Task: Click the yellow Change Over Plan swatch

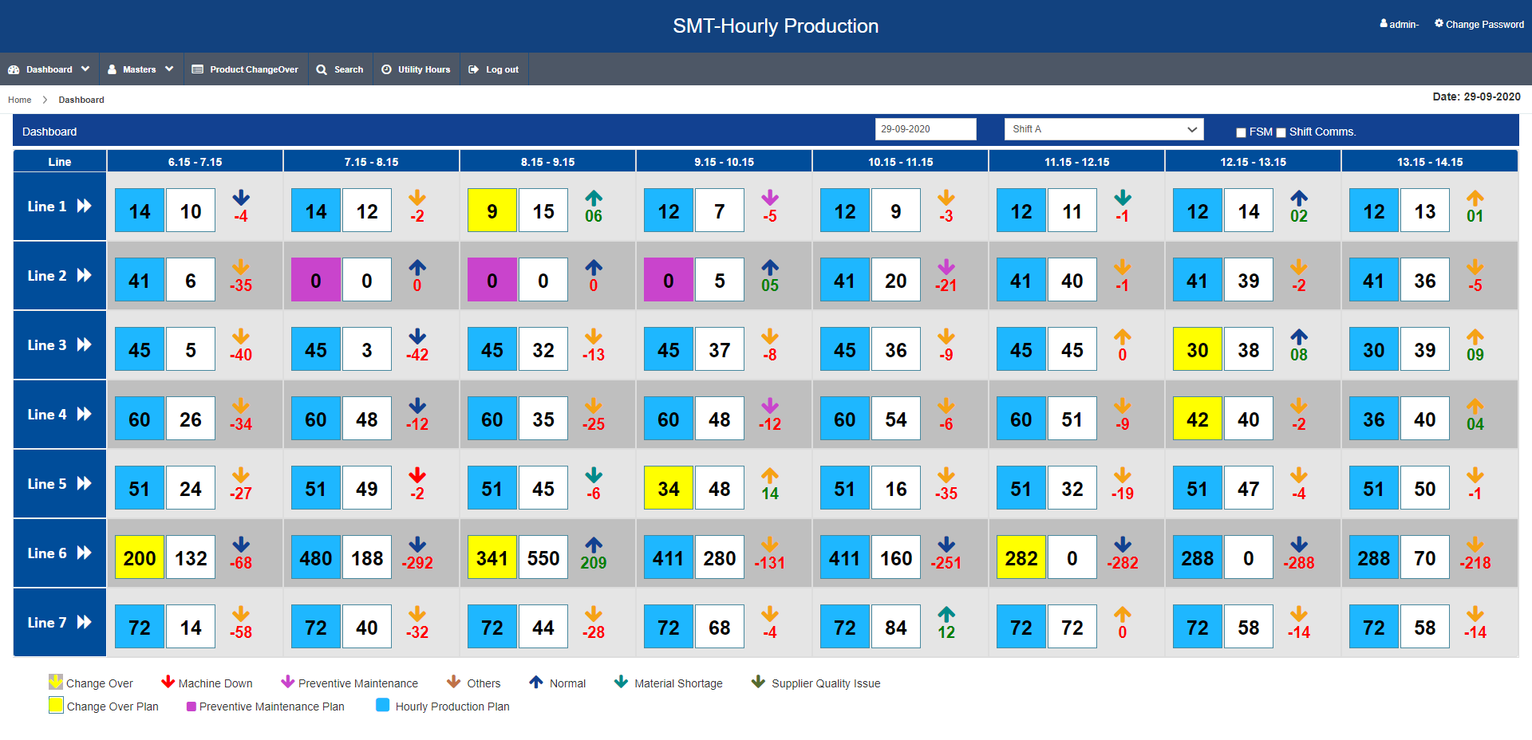Action: [x=56, y=705]
